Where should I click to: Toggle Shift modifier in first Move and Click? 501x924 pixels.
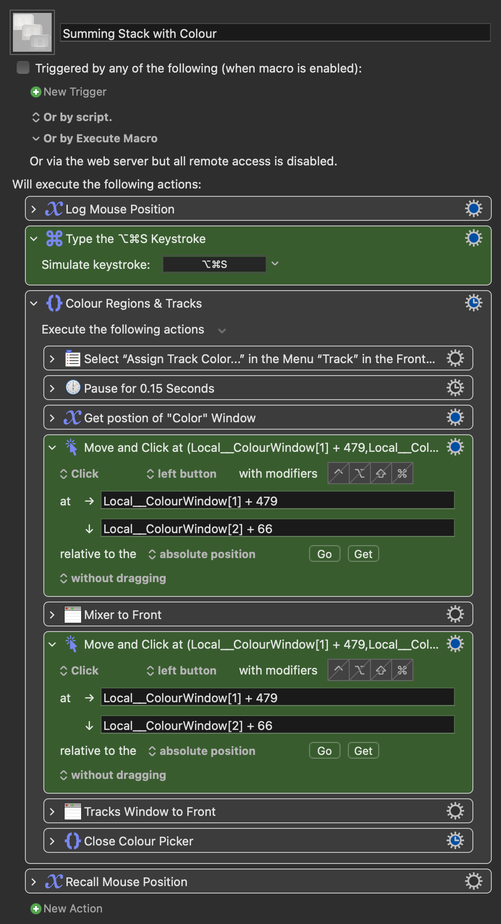381,474
